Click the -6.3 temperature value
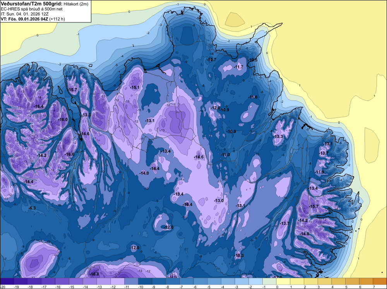 click(x=32, y=208)
